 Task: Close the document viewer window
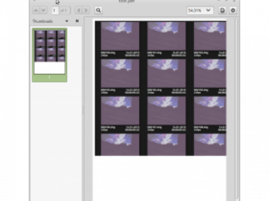click(x=234, y=1)
